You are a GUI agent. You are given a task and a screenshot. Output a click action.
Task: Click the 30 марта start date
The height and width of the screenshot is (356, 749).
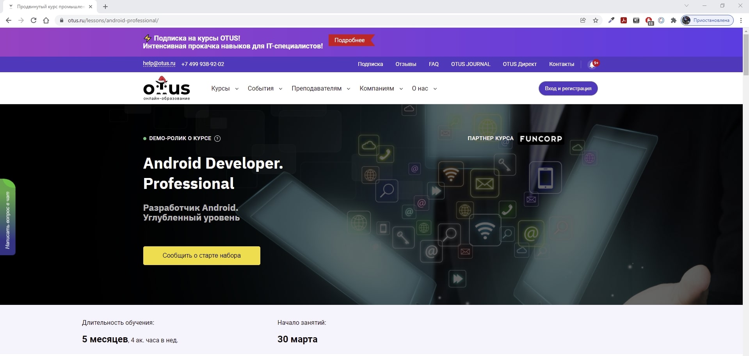tap(297, 339)
